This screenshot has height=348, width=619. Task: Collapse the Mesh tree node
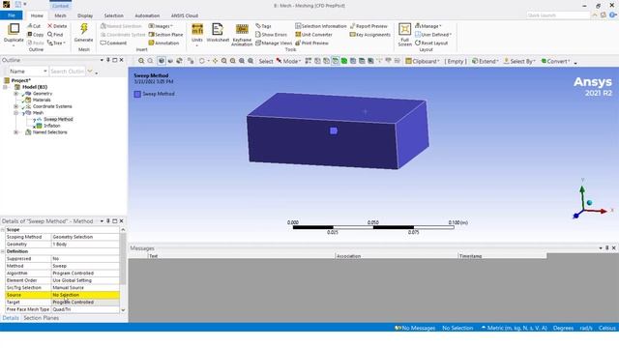click(16, 113)
